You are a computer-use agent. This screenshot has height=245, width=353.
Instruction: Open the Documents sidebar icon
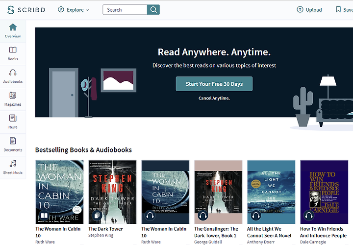point(13,141)
